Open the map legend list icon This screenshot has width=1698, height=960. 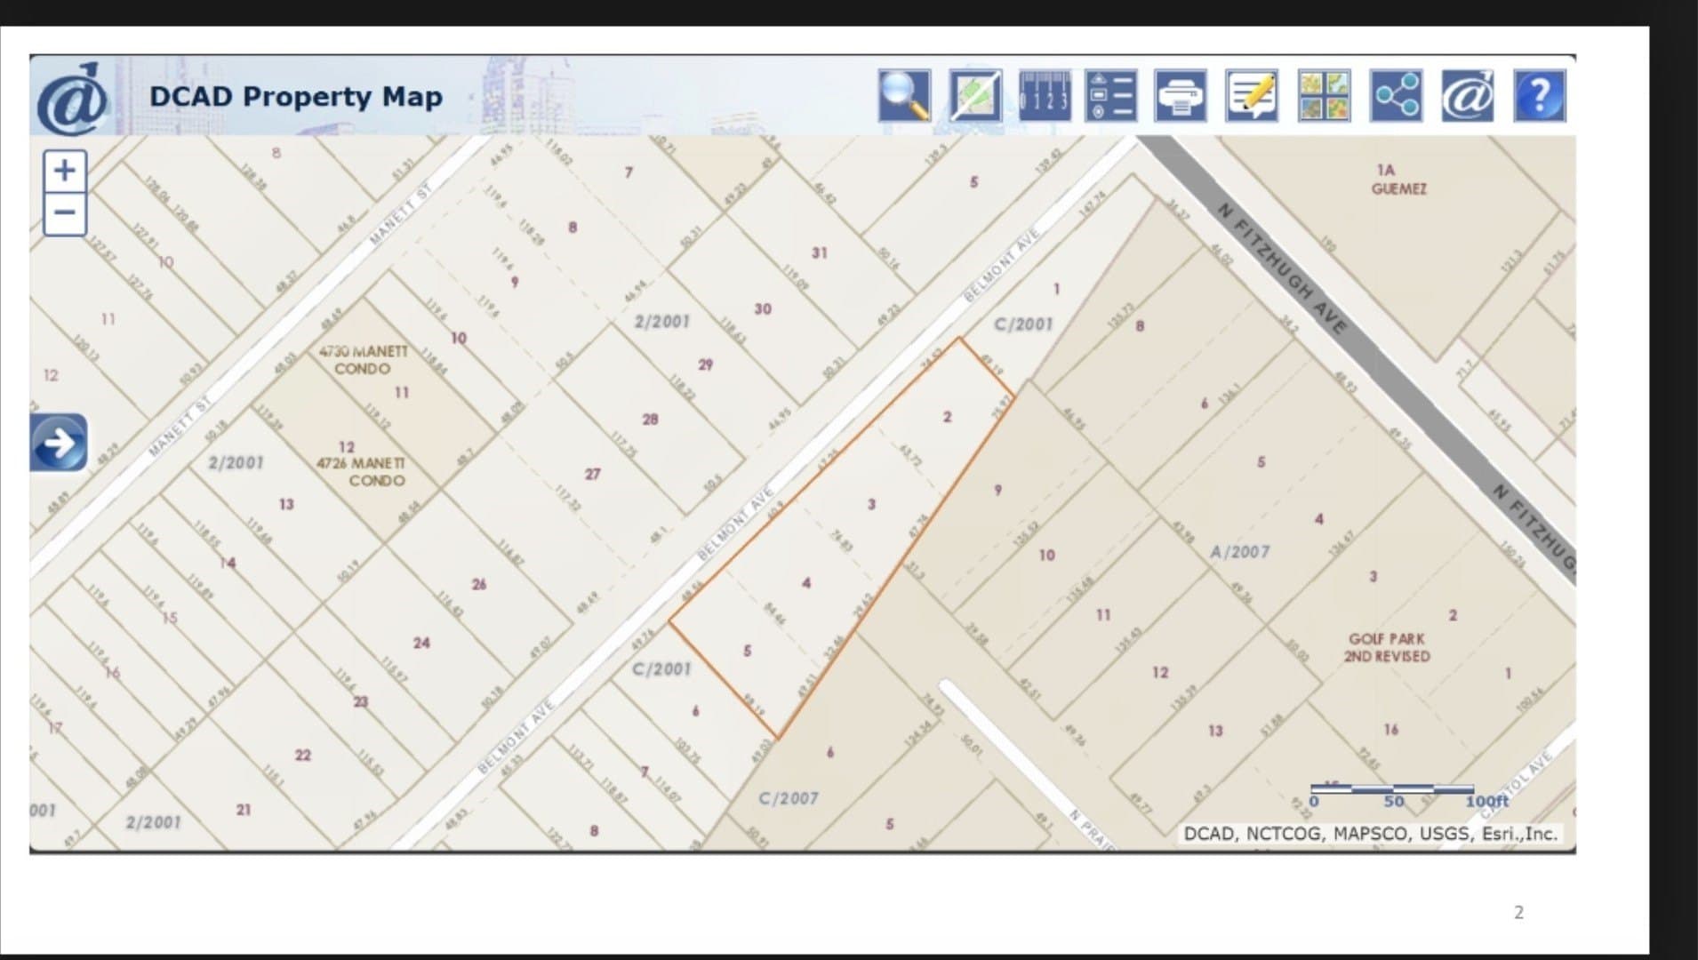coord(1111,96)
